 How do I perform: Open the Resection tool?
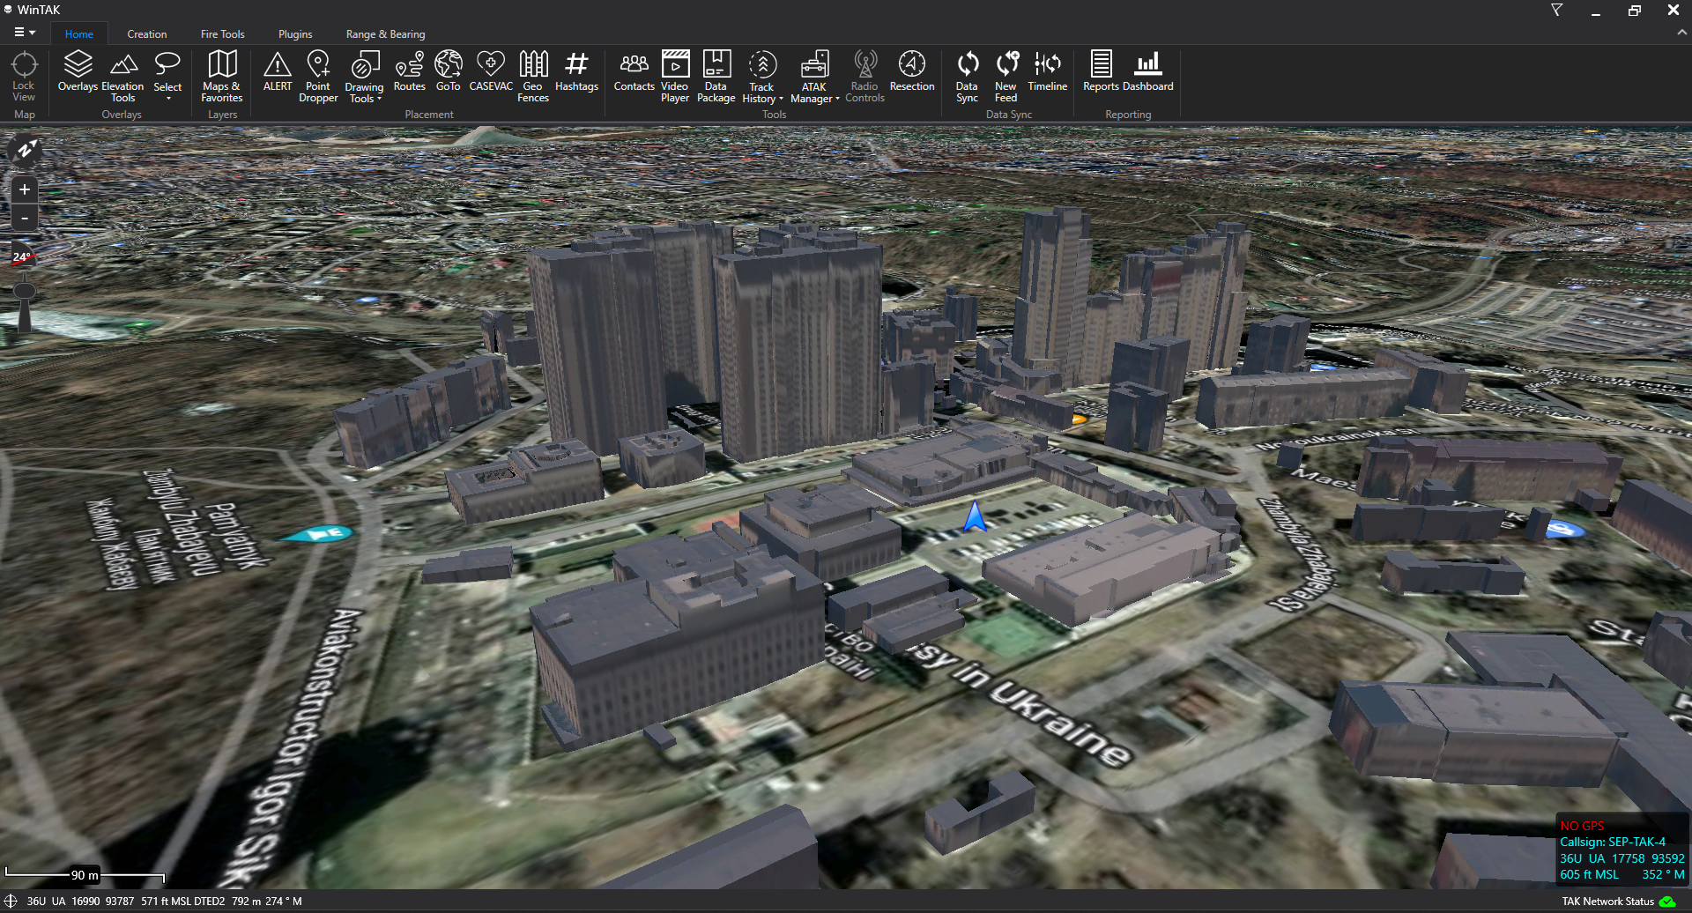(x=911, y=71)
